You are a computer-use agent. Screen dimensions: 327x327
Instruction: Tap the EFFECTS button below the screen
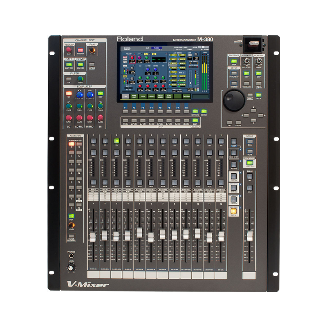[x=195, y=111]
